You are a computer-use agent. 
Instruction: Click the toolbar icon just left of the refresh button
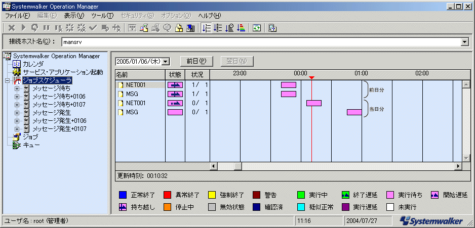coord(241,28)
